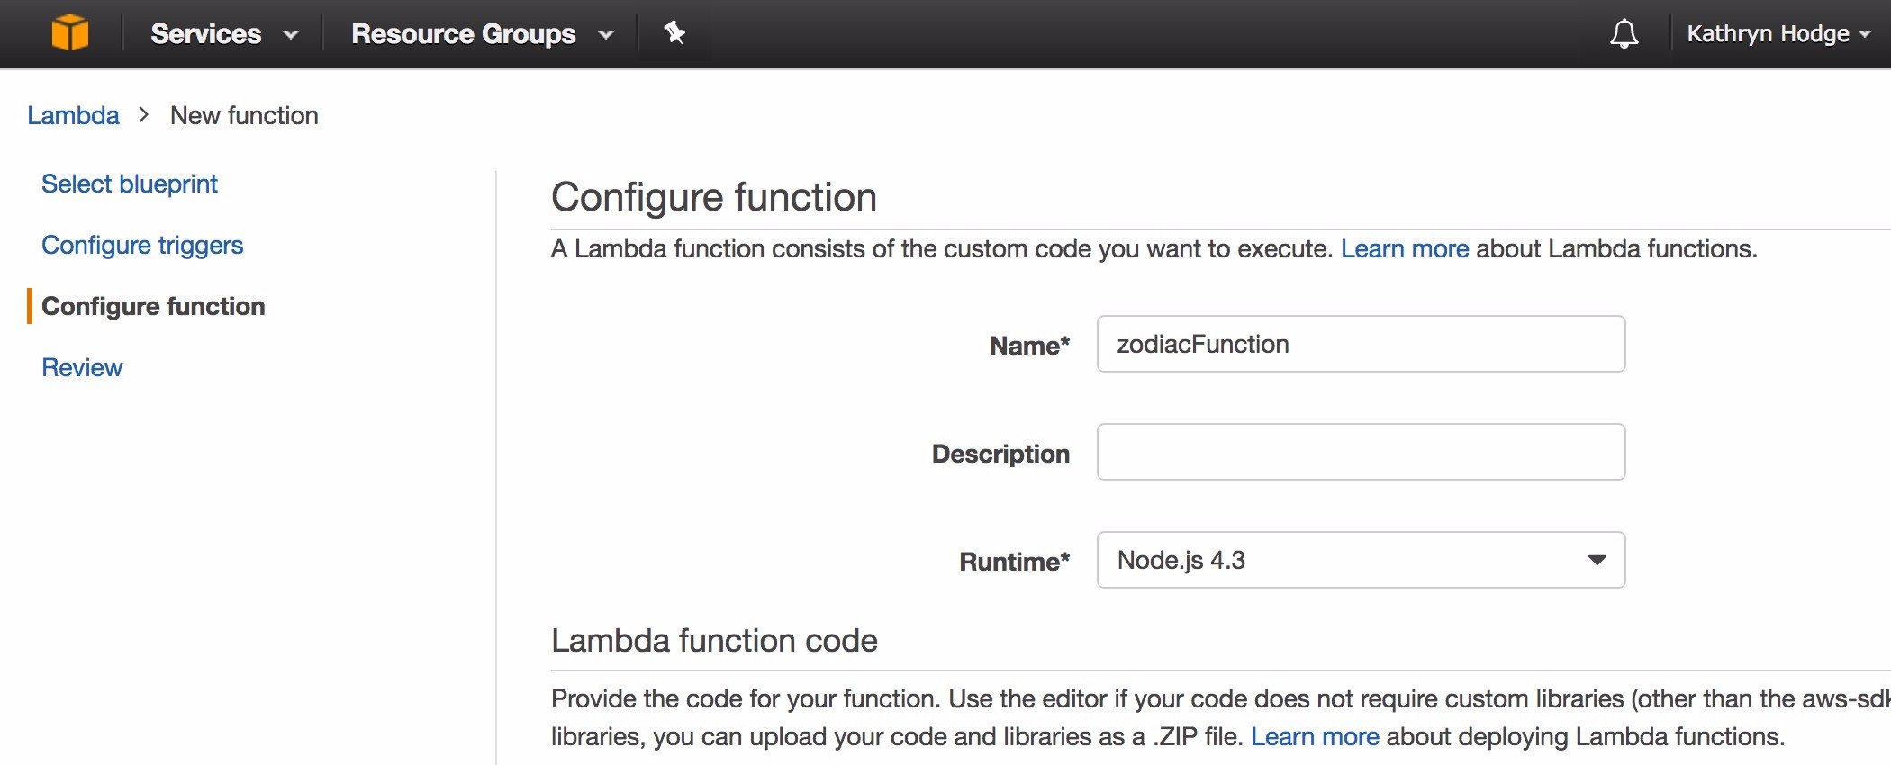The width and height of the screenshot is (1891, 765).
Task: Click the Lambda function code heading
Action: coord(714,641)
